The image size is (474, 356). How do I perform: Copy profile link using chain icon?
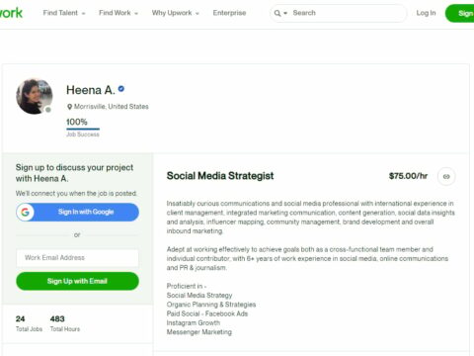[446, 177]
